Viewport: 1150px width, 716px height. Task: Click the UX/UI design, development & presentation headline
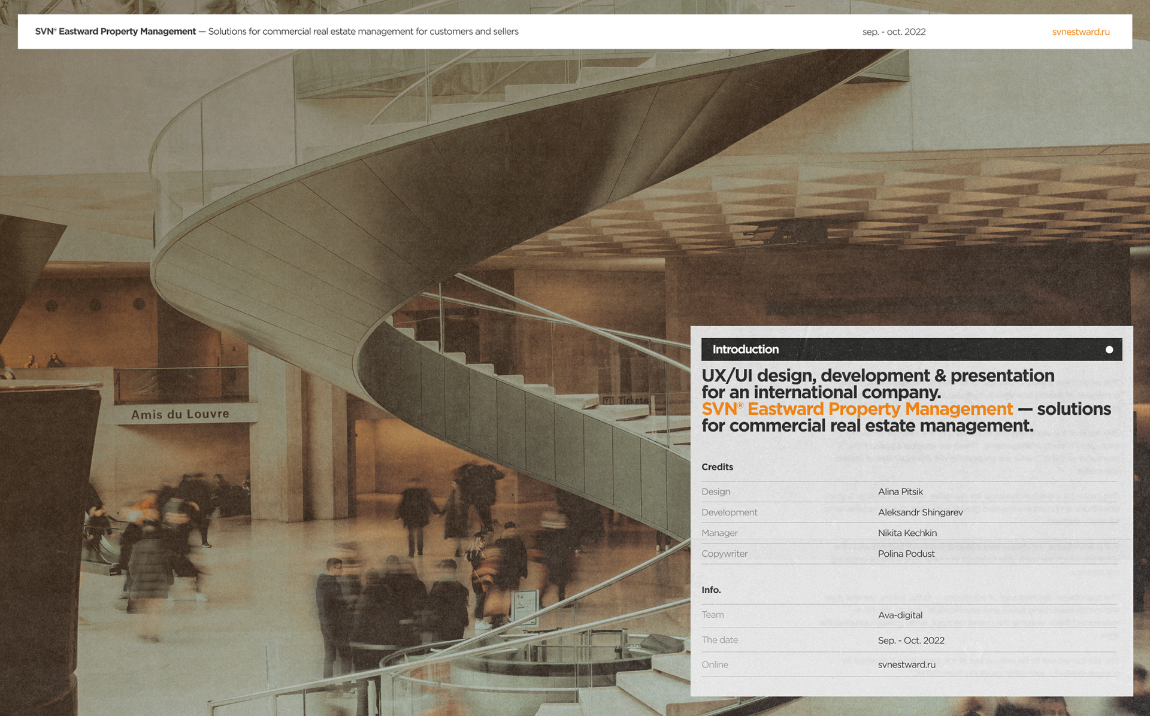click(877, 376)
